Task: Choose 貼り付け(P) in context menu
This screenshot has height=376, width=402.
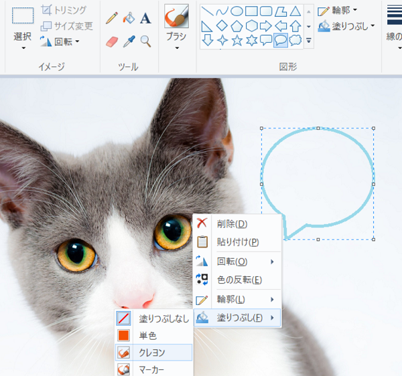Action: [x=238, y=242]
